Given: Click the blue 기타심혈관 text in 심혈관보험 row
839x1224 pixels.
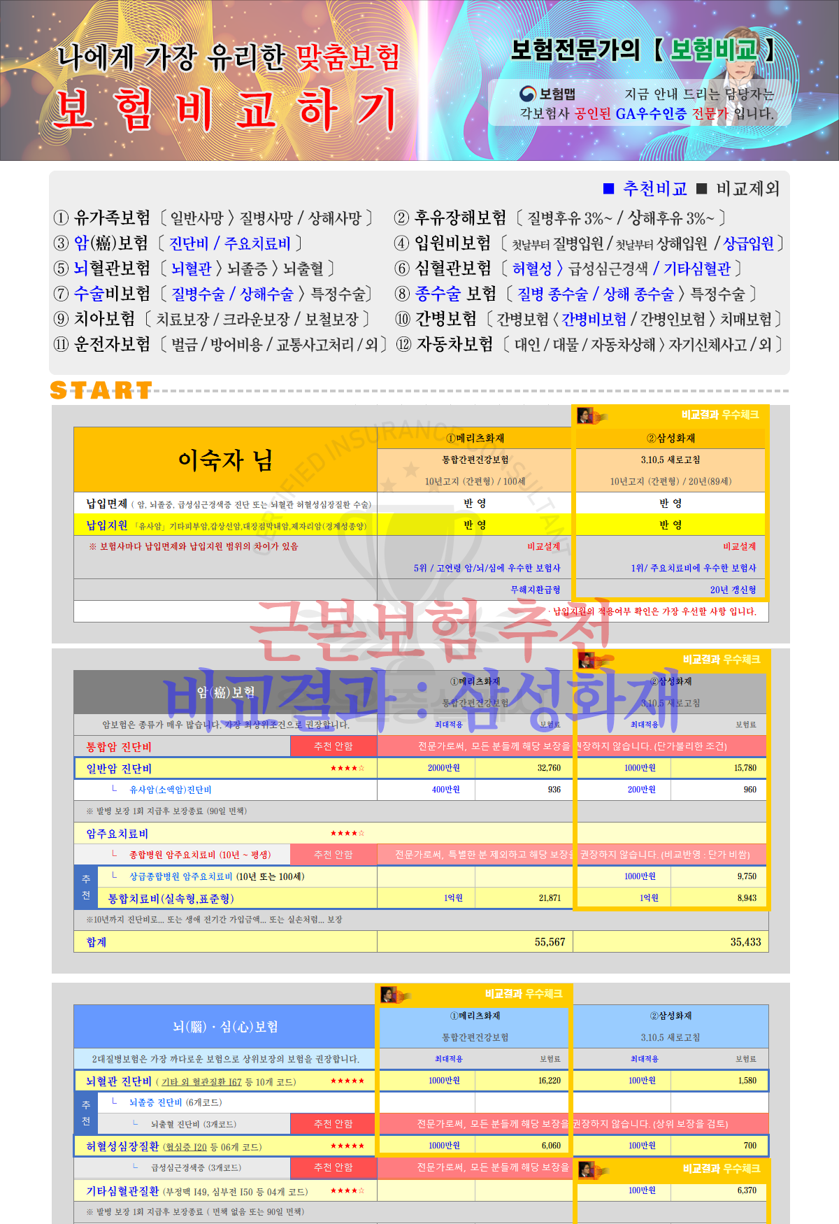Looking at the screenshot, I should pos(697,269).
